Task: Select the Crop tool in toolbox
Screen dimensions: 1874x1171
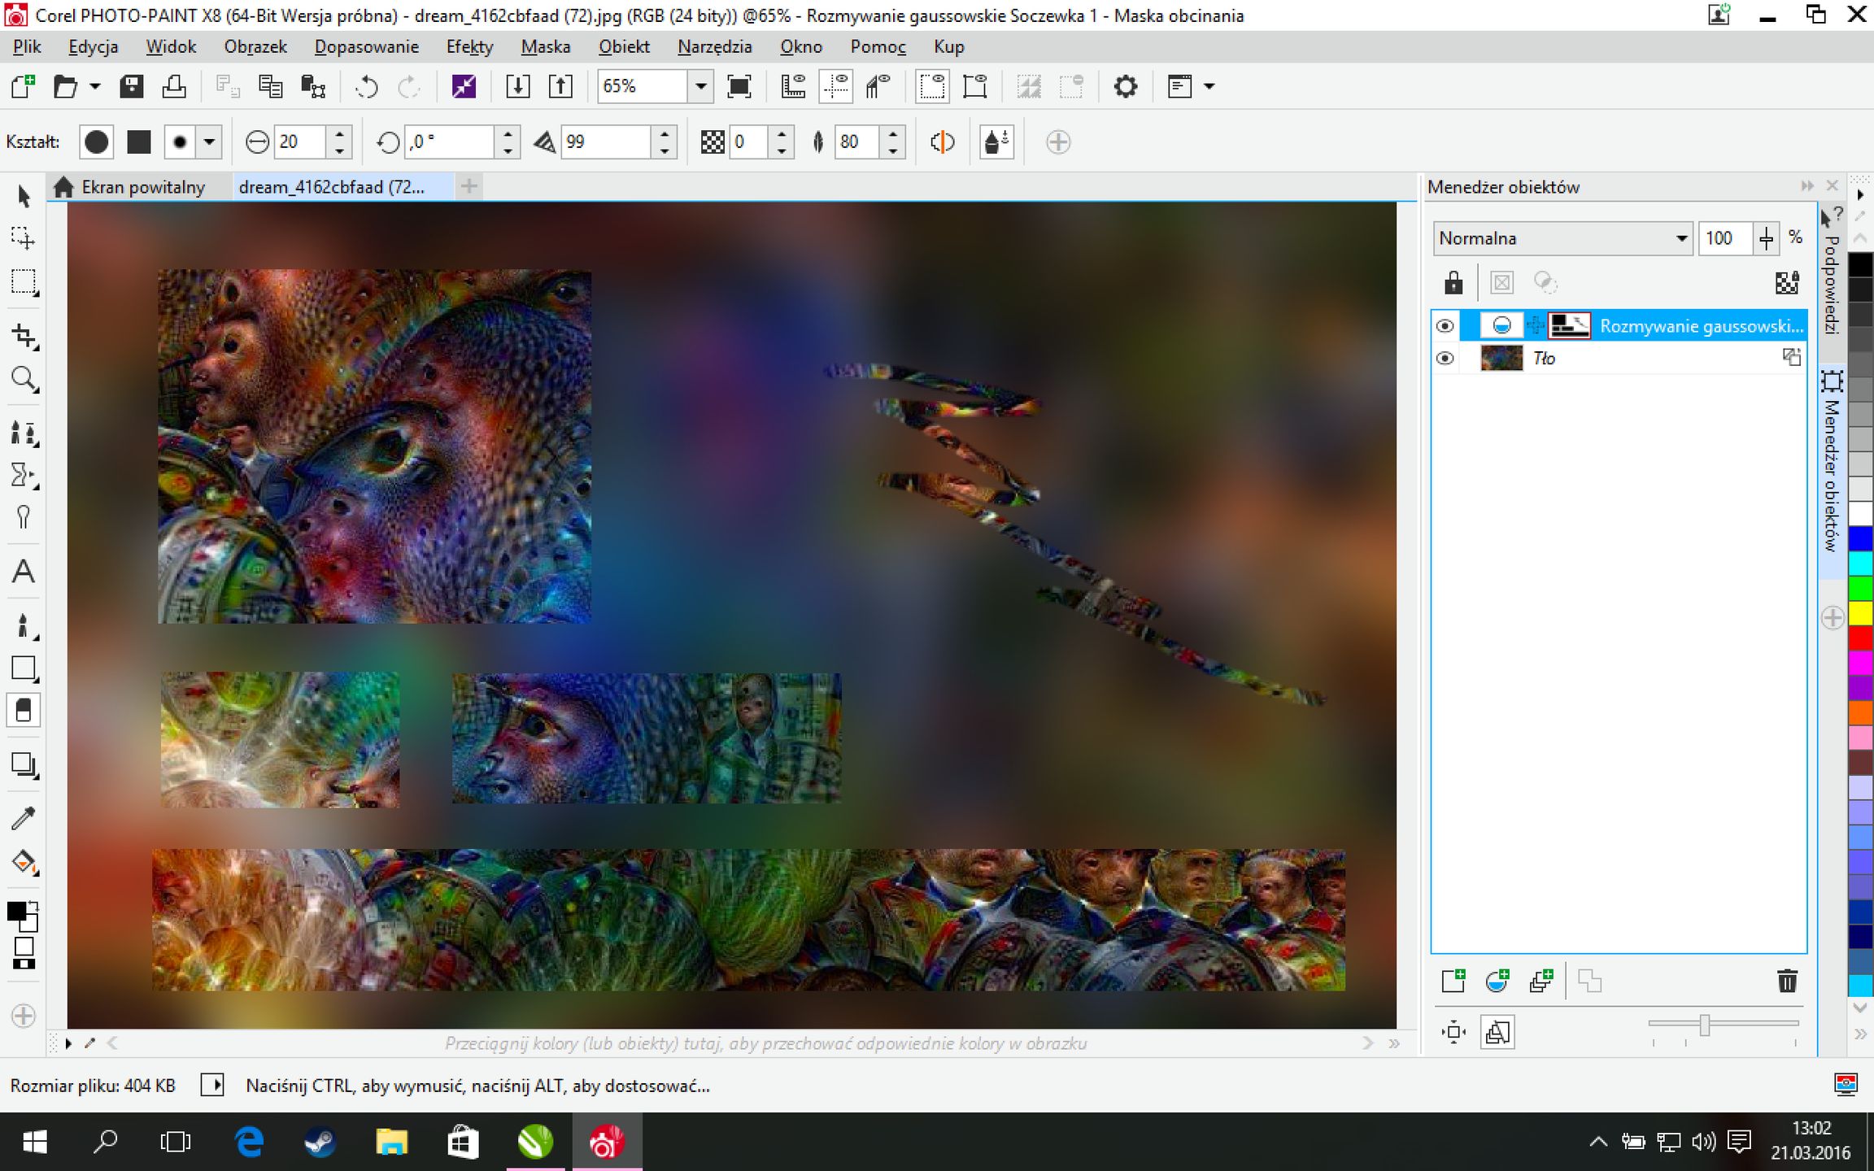Action: 24,336
